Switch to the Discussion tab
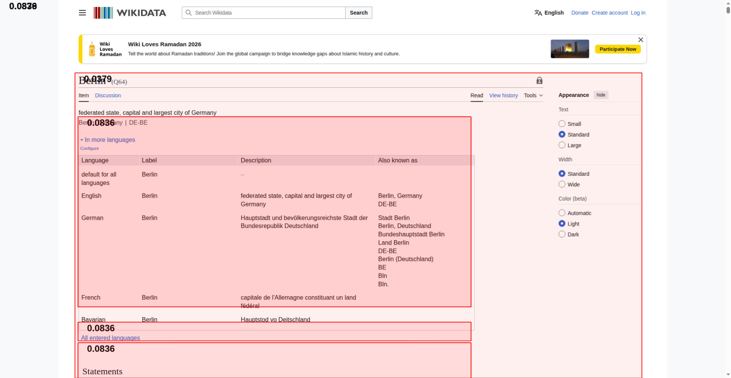731x378 pixels. [x=108, y=95]
